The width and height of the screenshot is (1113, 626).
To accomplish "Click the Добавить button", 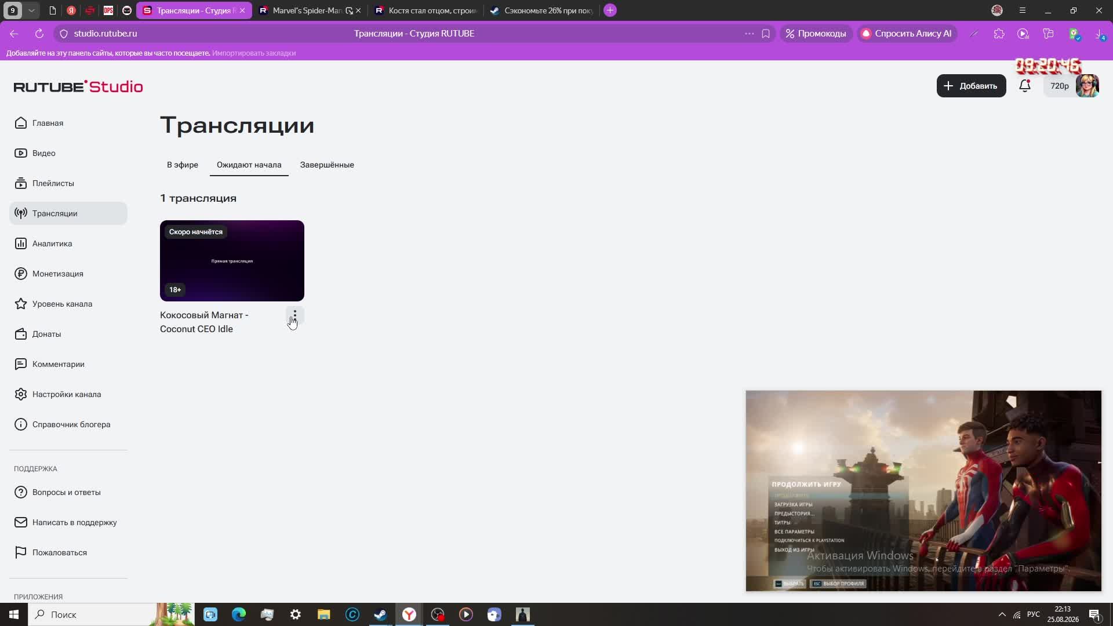I will 971,86.
